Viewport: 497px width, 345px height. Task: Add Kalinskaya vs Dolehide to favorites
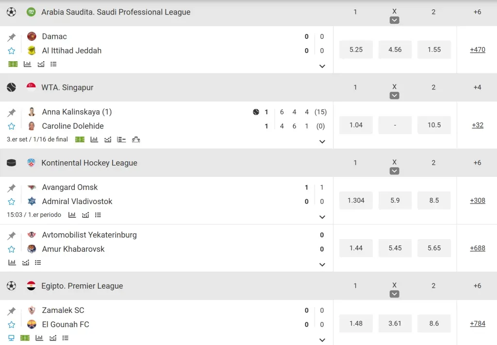(x=12, y=126)
